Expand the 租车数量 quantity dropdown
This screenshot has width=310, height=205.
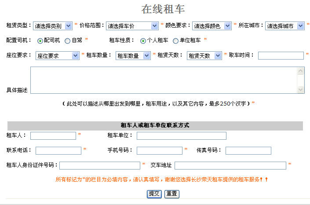pos(132,56)
